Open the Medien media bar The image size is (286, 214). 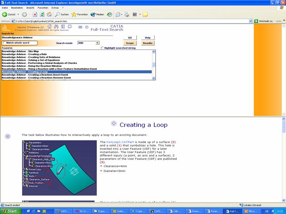(97, 14)
